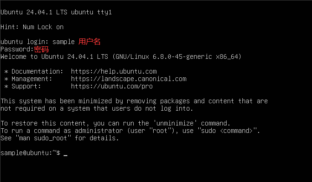Click the ubuntu.com/pro support URL
Viewport: 312px width, 182px height.
112,86
